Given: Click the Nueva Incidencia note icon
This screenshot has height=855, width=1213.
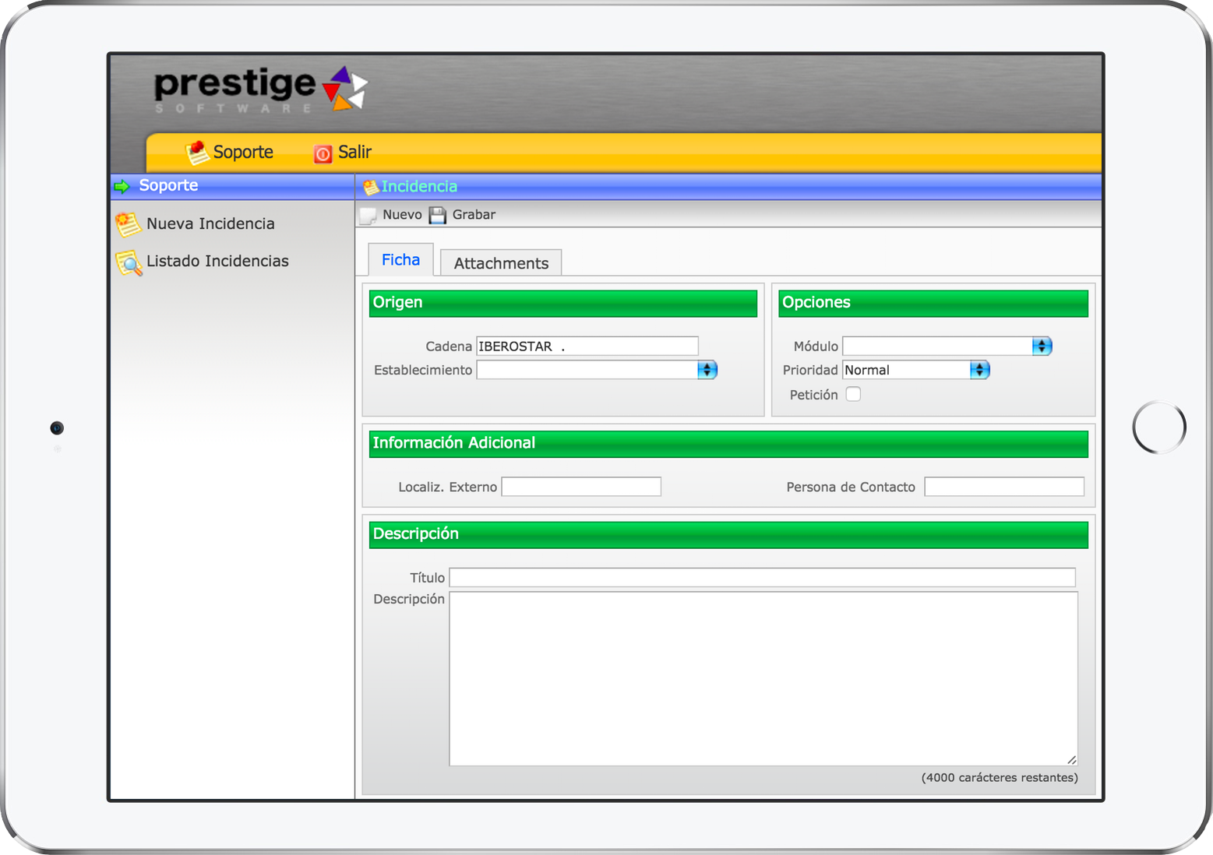Looking at the screenshot, I should click(x=128, y=224).
